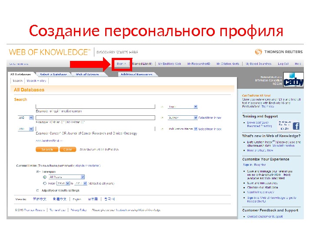Open the Topic field dropdown

tap(183, 107)
